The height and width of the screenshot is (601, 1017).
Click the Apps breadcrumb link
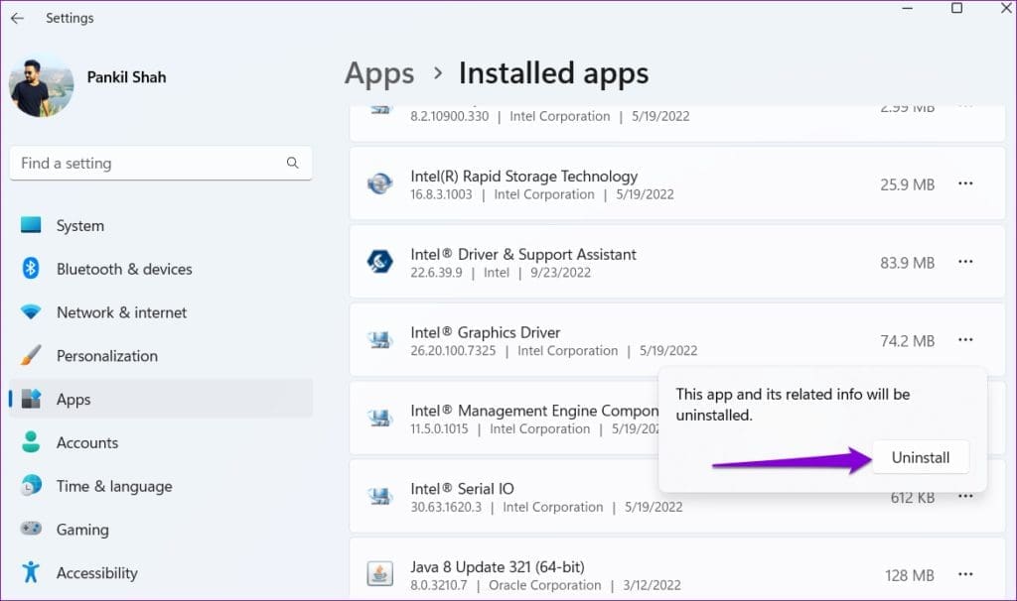click(378, 72)
